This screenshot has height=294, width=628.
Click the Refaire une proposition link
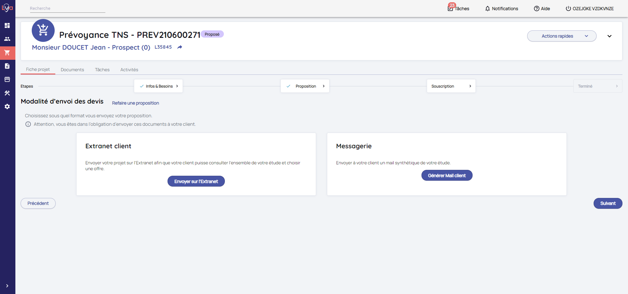pos(135,103)
